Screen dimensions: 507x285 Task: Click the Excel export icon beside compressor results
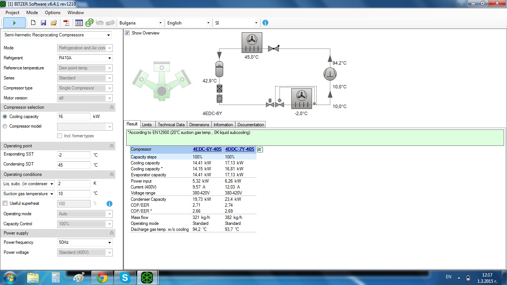tap(260, 150)
